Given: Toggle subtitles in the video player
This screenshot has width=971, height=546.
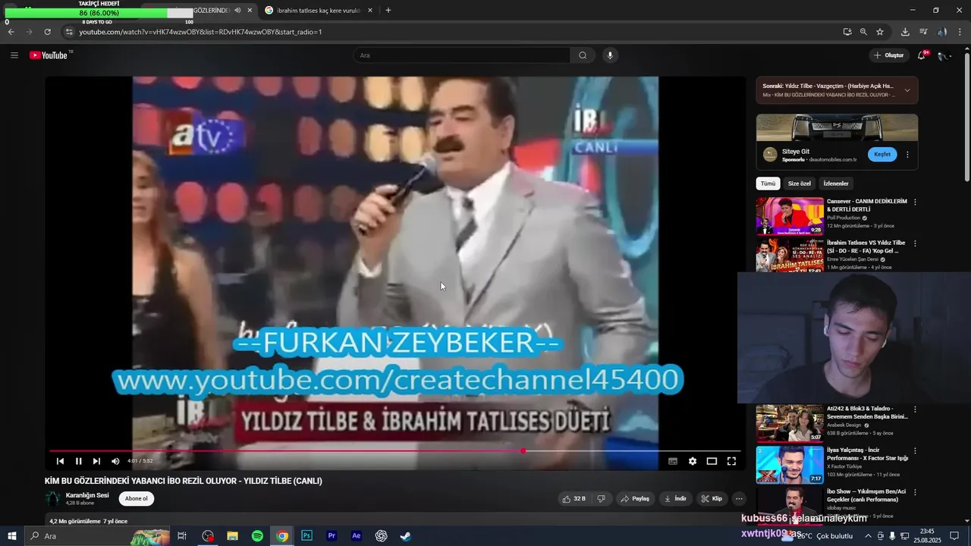Looking at the screenshot, I should (673, 461).
